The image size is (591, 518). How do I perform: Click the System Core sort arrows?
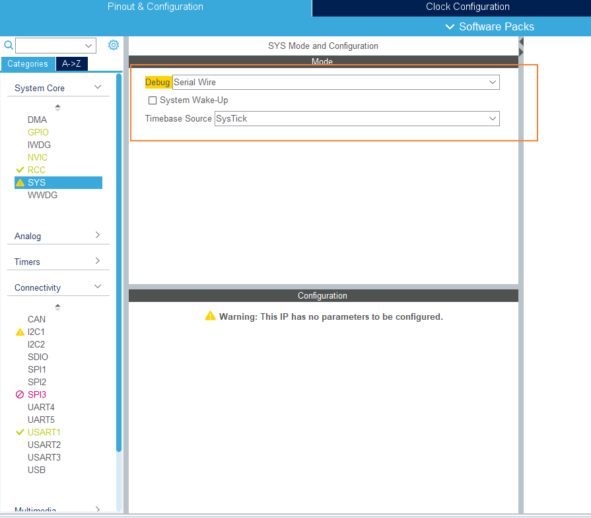(57, 108)
